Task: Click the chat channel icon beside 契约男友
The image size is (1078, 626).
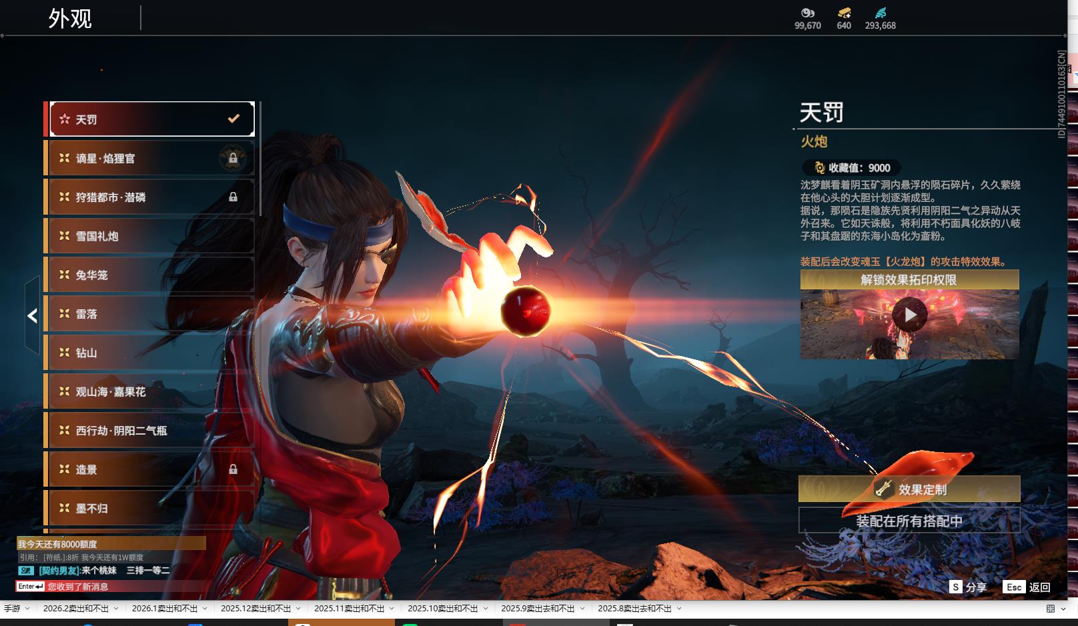Action: (x=26, y=571)
